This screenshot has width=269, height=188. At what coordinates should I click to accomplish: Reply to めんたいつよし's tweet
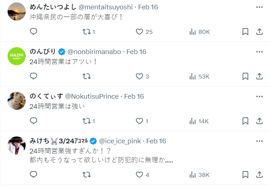[34, 32]
